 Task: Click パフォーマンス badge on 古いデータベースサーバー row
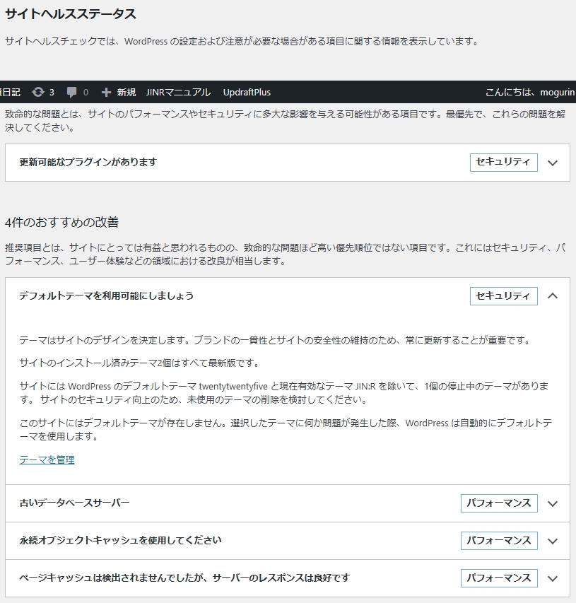tap(498, 503)
